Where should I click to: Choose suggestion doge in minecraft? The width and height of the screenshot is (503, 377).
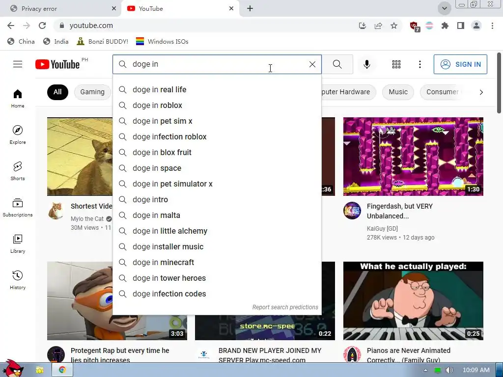pos(217,263)
